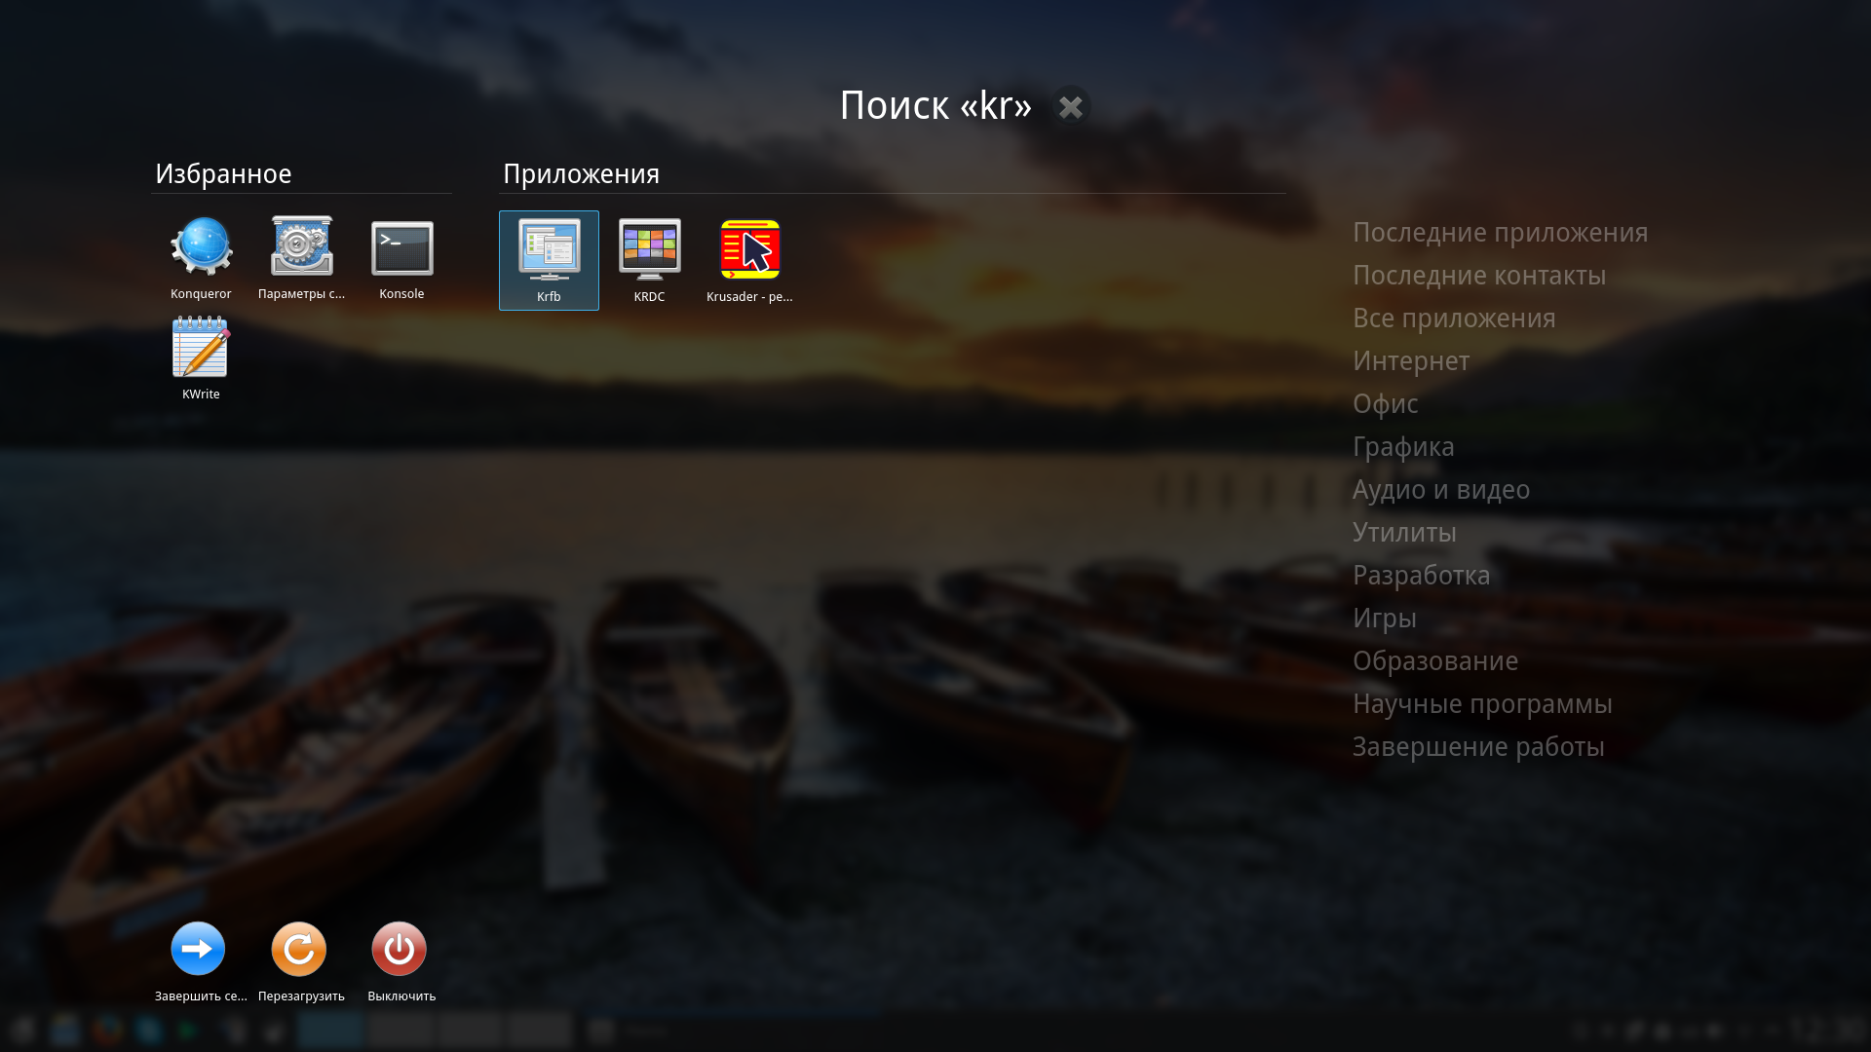
Task: Open Konqueror from favorites
Action: [x=201, y=256]
